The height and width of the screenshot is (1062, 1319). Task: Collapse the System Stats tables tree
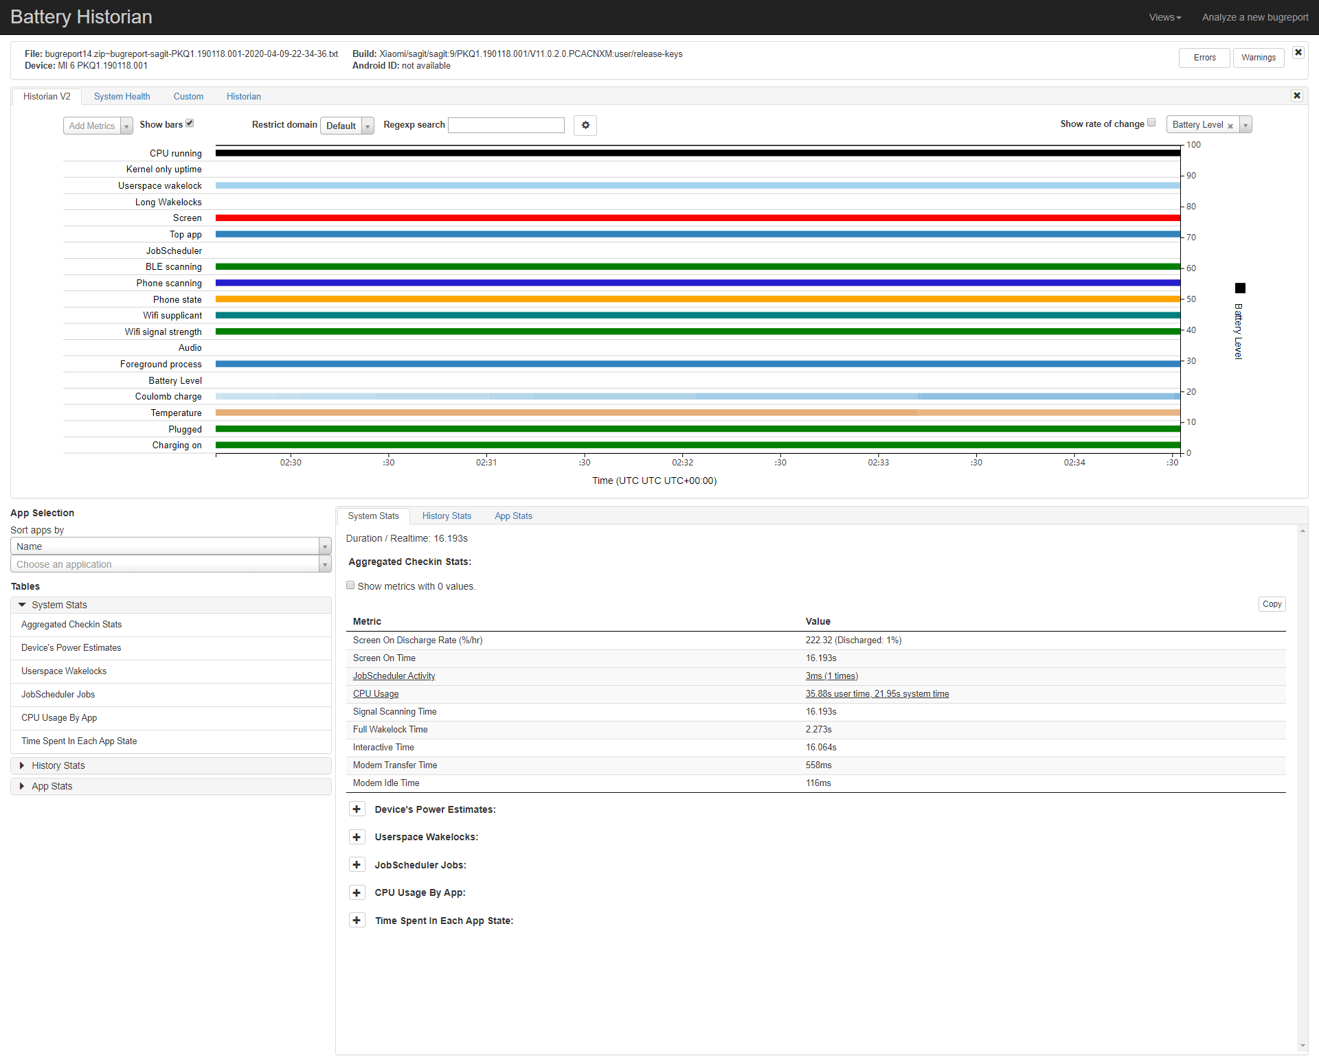click(22, 605)
